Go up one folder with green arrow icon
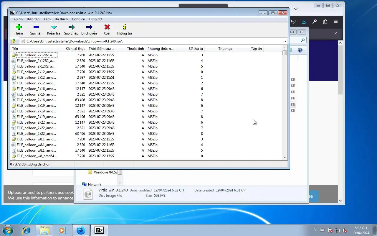377x236 pixels. [x=13, y=41]
